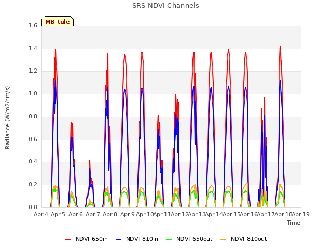The width and height of the screenshot is (332, 249).
Task: Click the Apr 19 date tick label
Action: 301,214
